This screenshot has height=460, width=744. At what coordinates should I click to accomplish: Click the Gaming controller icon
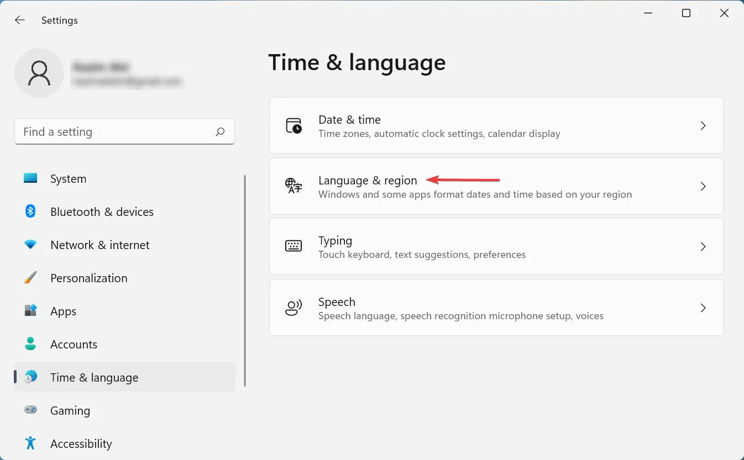(30, 410)
